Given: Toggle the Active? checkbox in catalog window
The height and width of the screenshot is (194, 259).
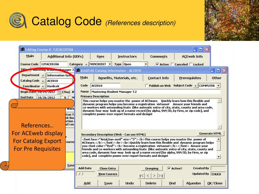Looking at the screenshot, I should tap(169, 168).
